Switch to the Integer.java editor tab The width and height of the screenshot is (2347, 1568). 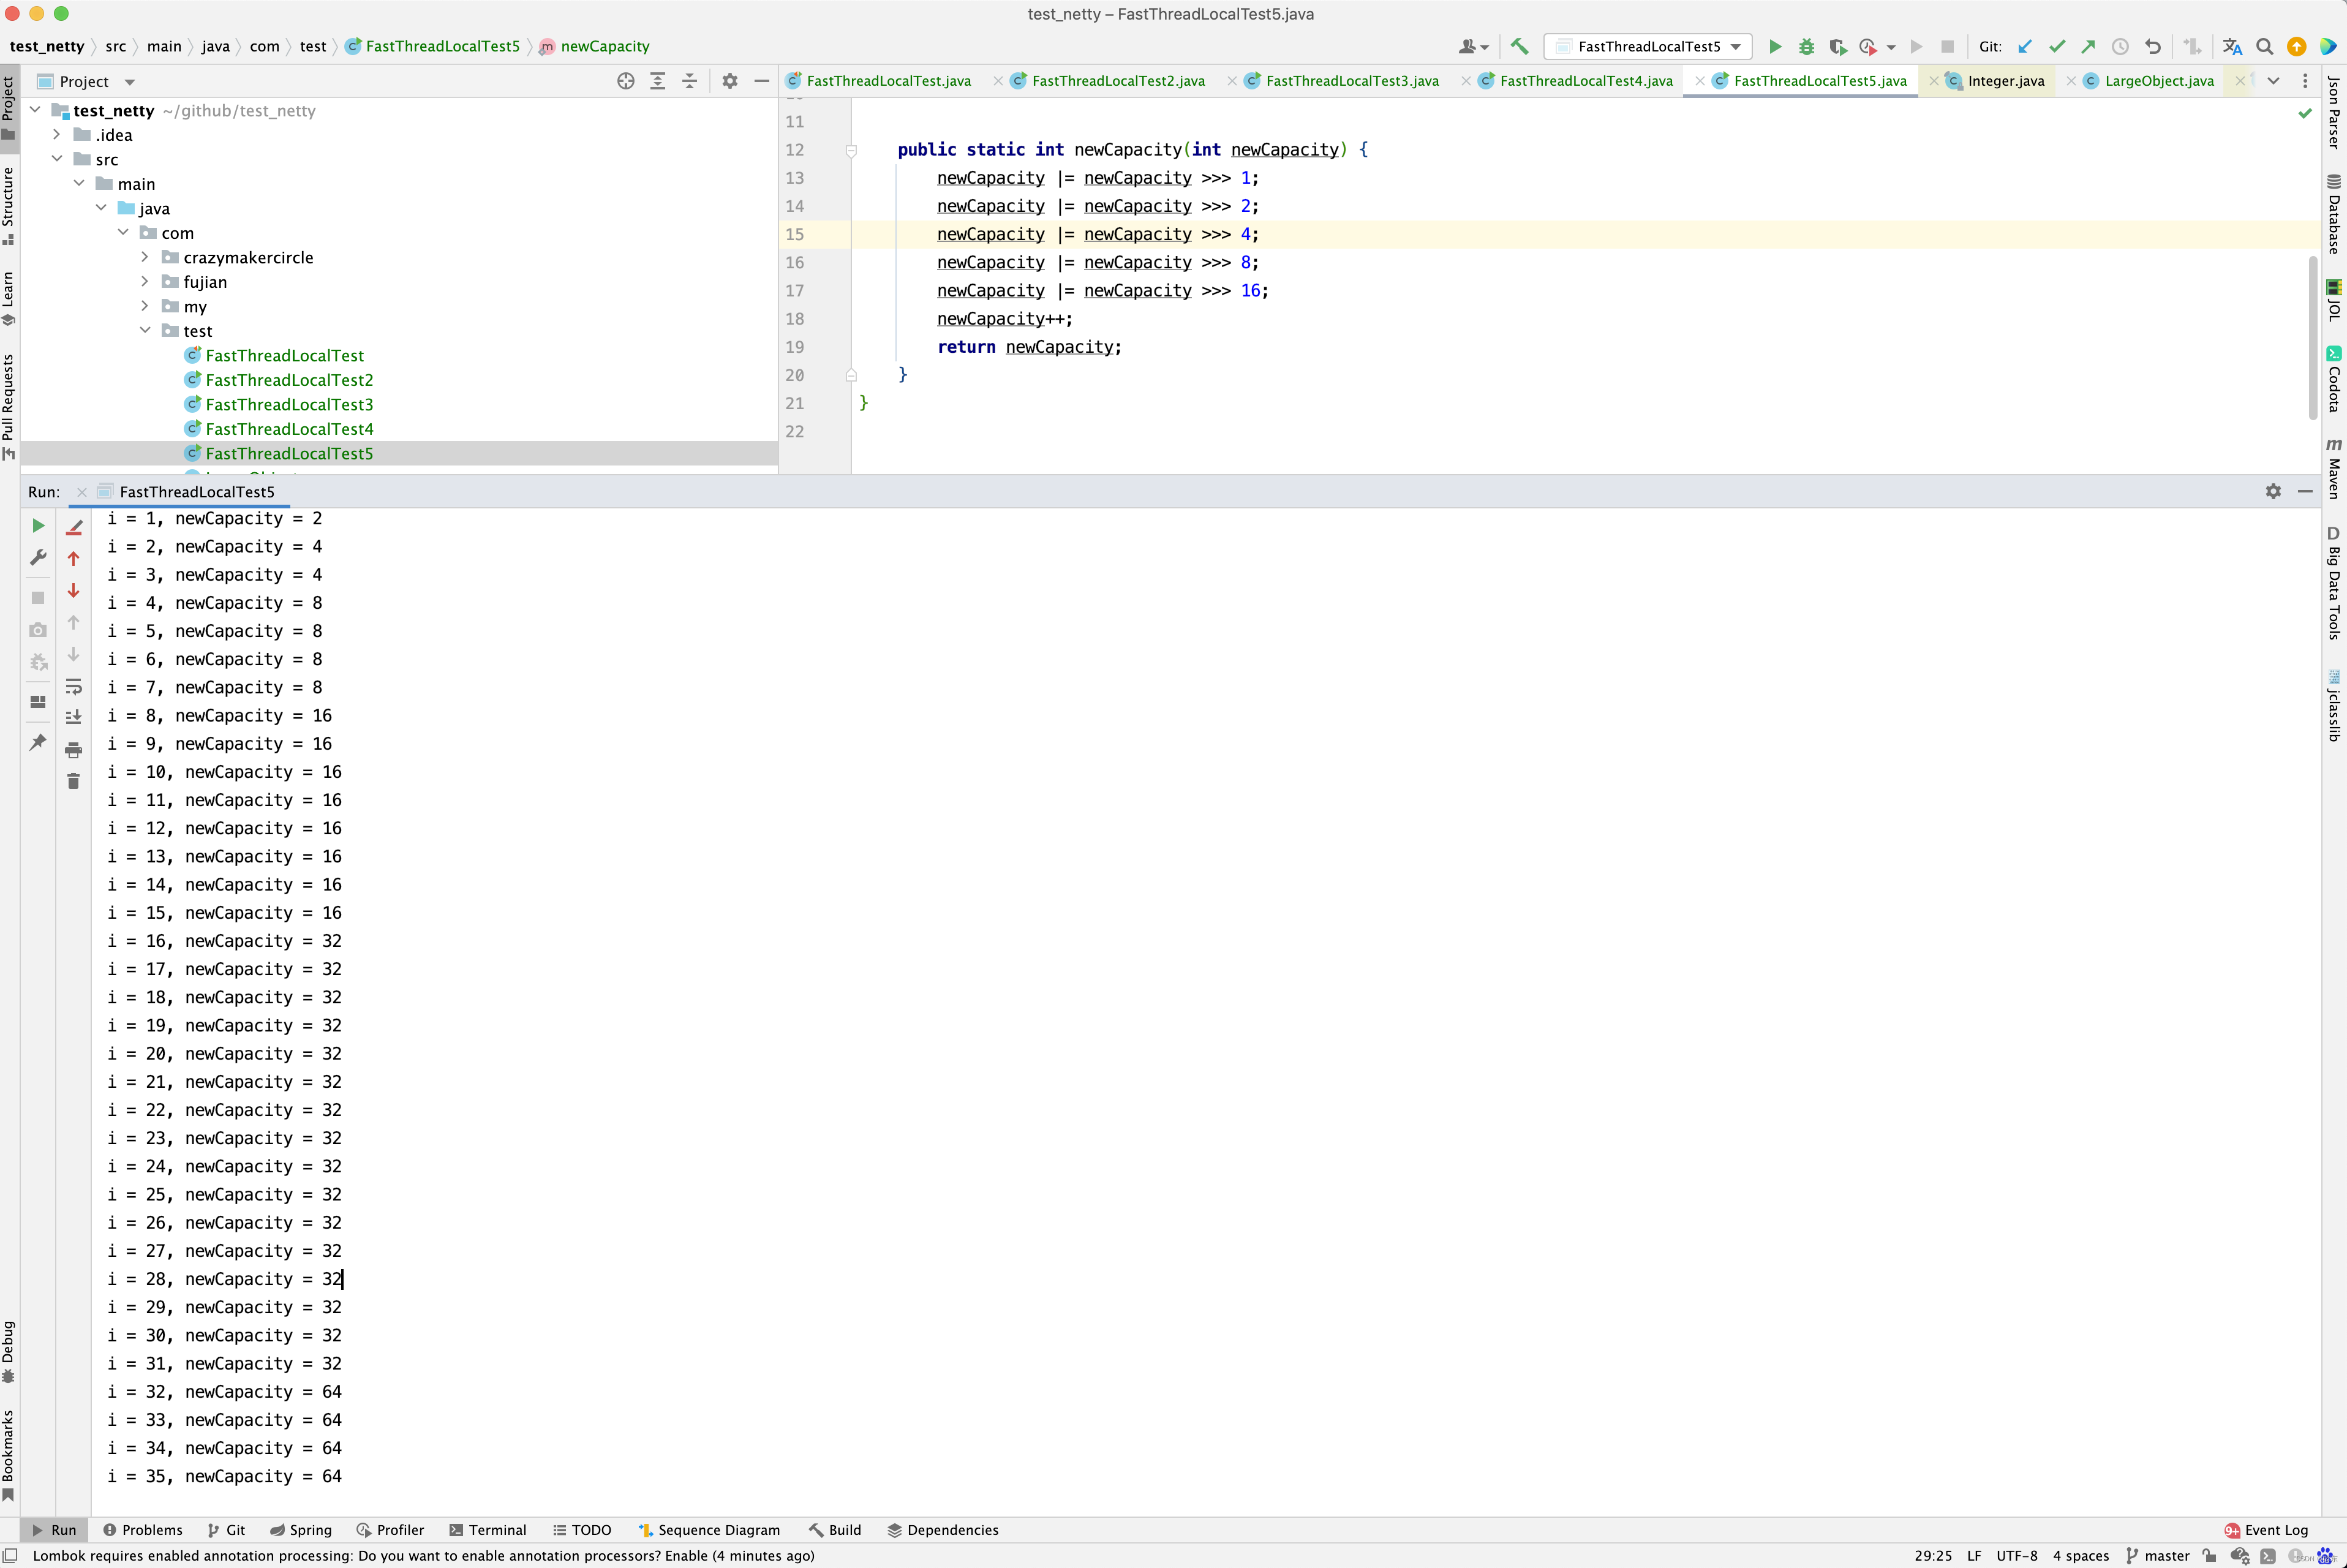(2005, 81)
